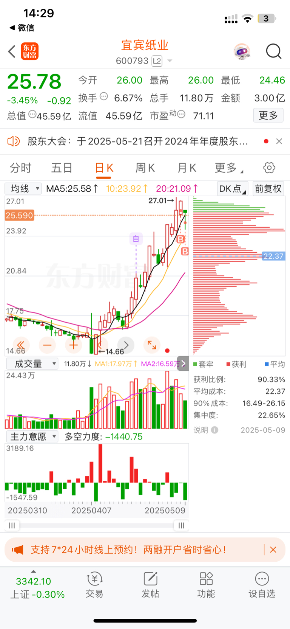
Task: Select the 日K tab
Action: click(104, 168)
